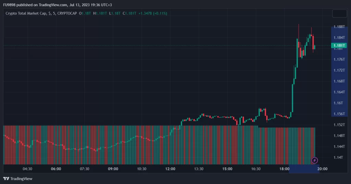Click the 04:30 time axis label
Screen dimensions: 351x184
(x=27, y=169)
